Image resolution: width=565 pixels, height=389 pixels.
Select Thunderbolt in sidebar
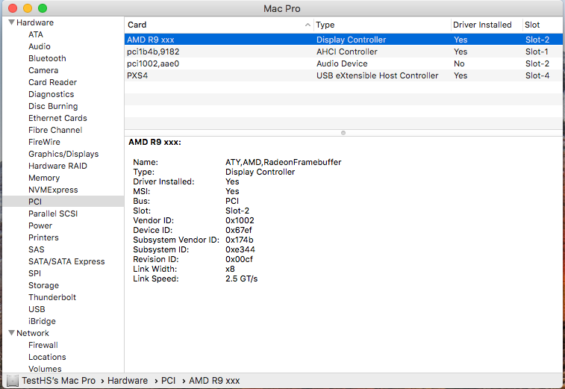(52, 297)
